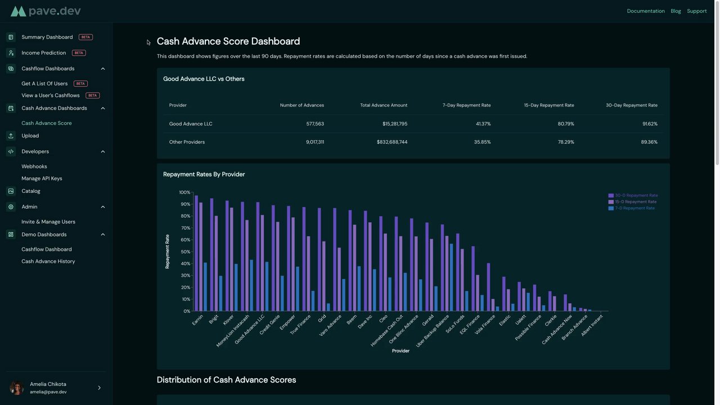The width and height of the screenshot is (720, 405).
Task: Open the Cash Advance History page
Action: (48, 261)
